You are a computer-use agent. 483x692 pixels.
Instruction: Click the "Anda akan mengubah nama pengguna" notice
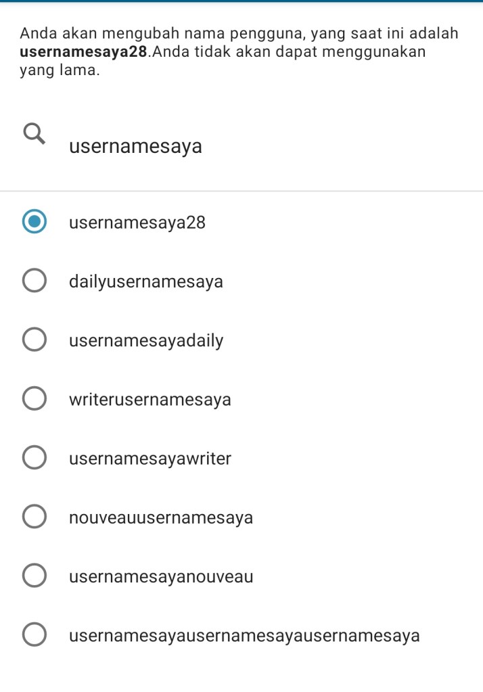coord(239,32)
